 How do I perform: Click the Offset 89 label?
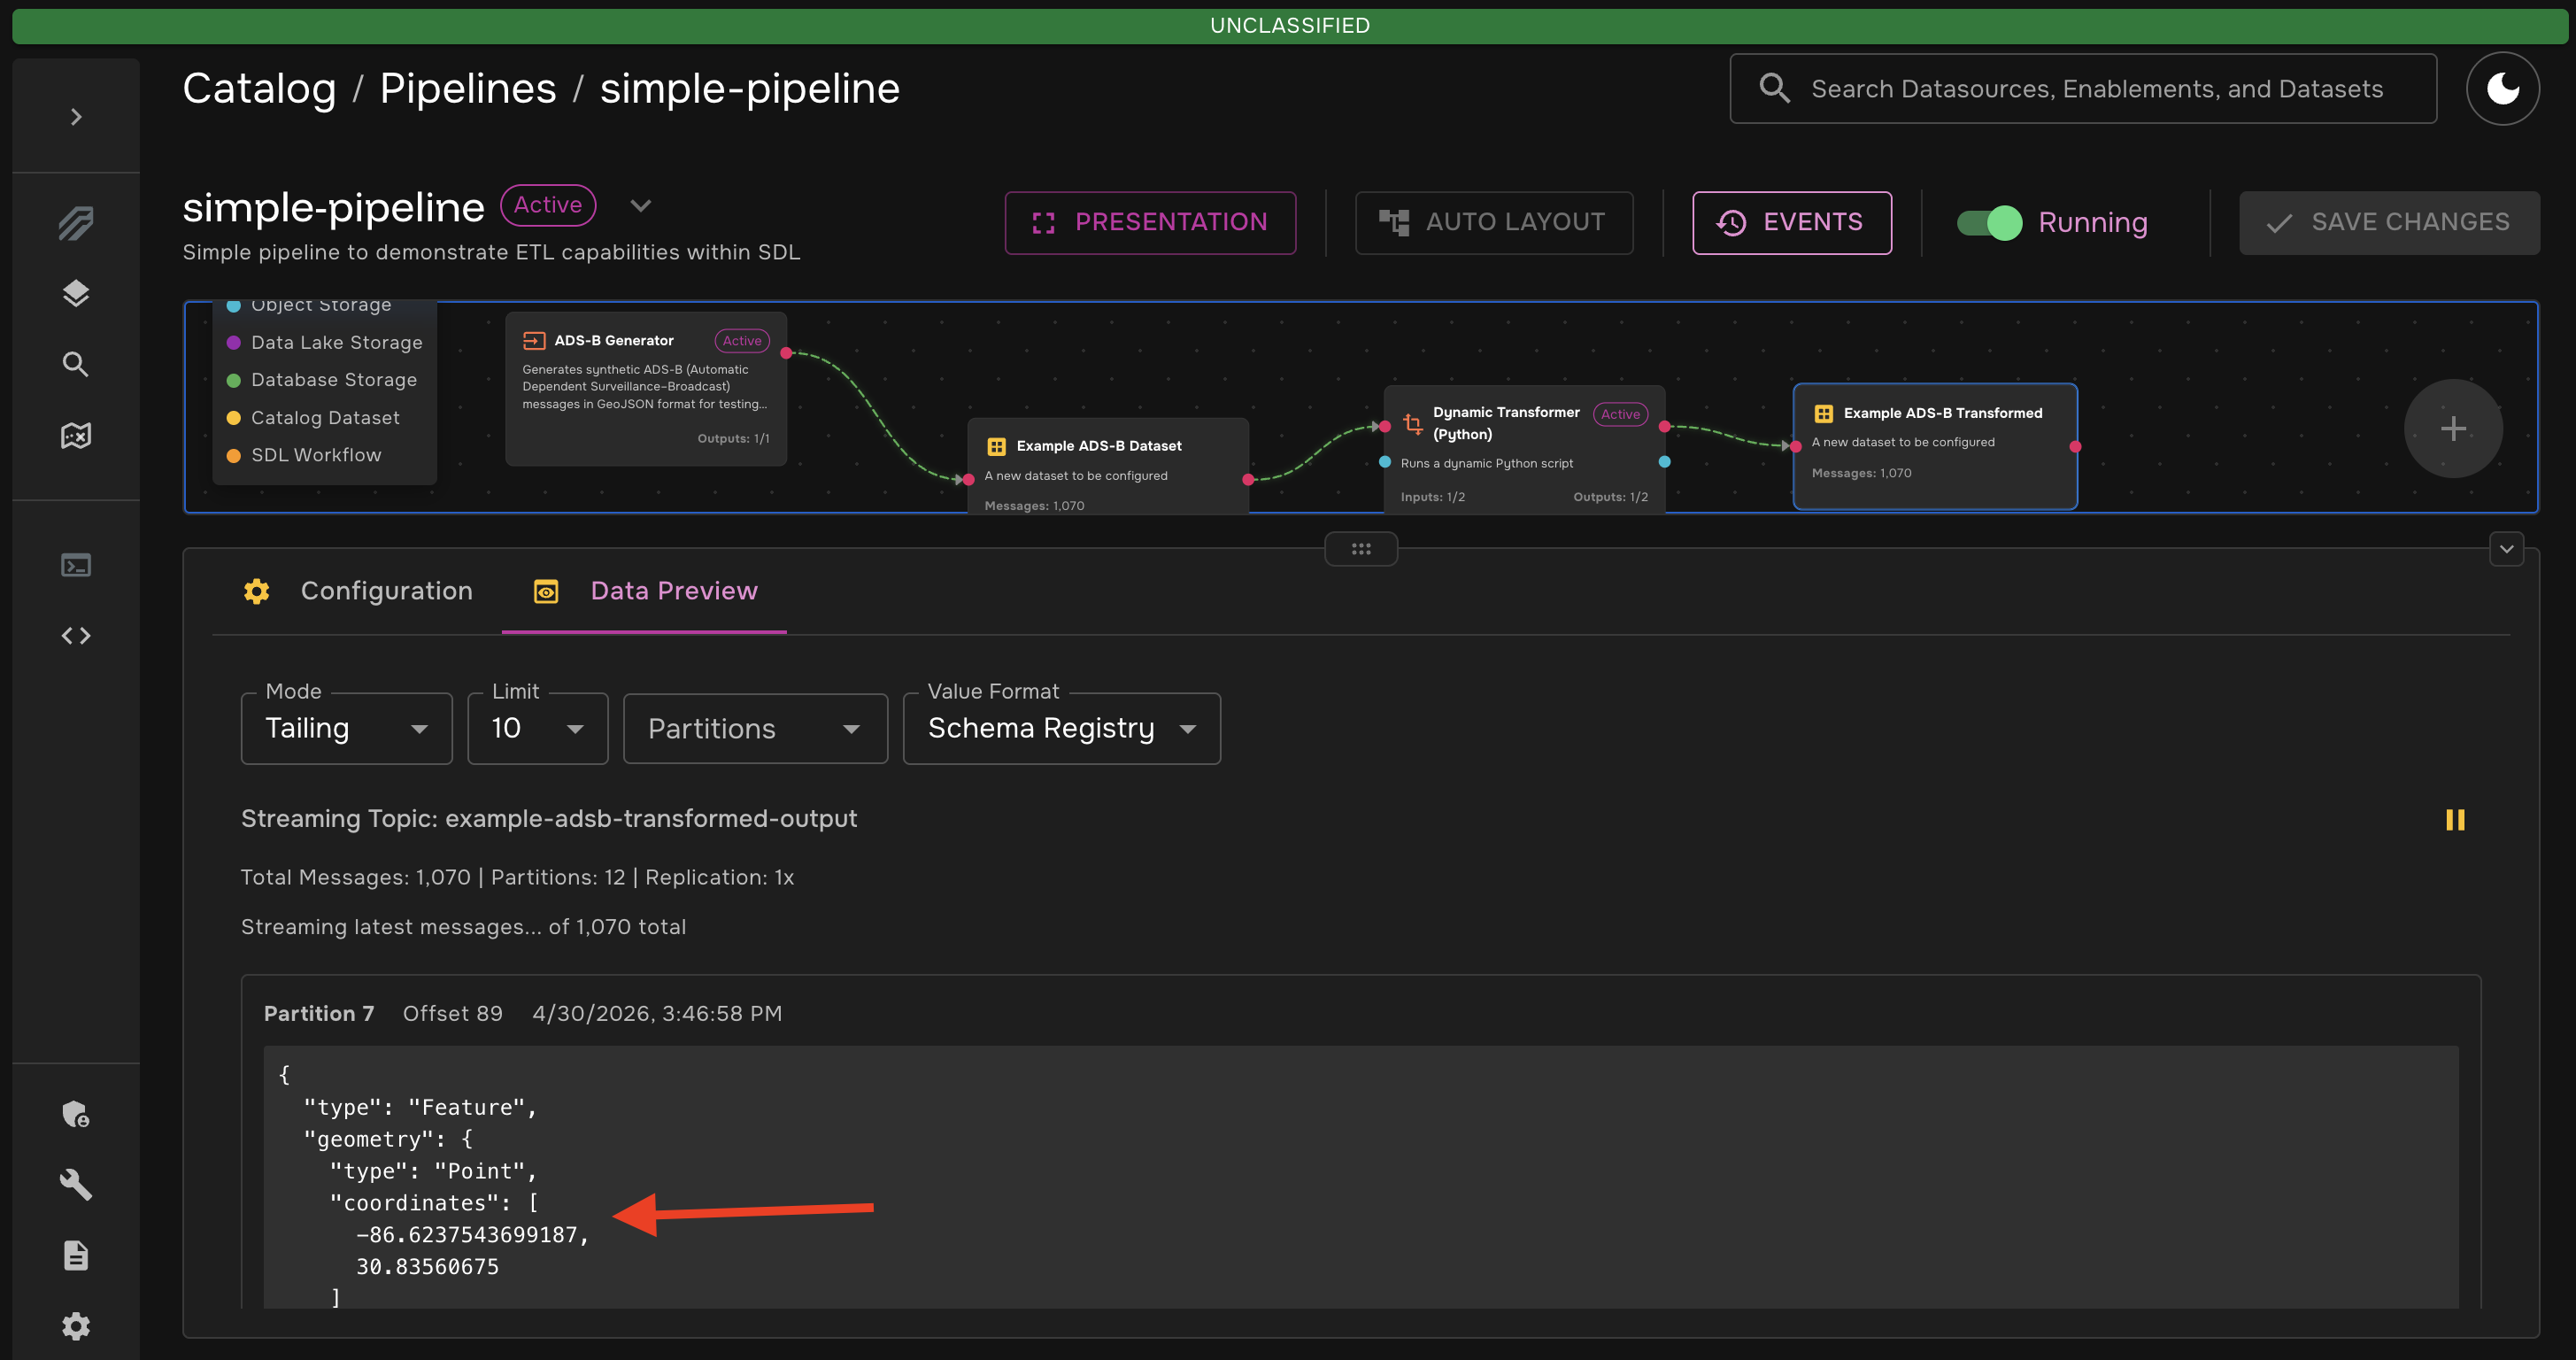click(453, 1014)
